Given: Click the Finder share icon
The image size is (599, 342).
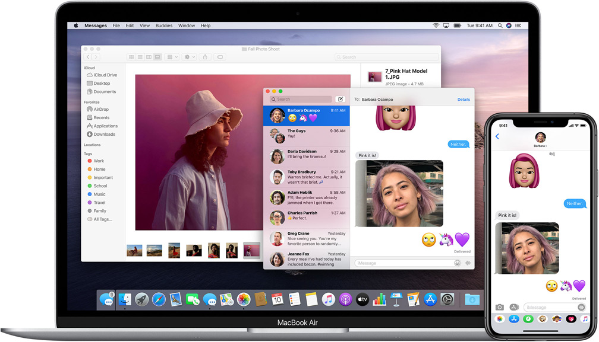Looking at the screenshot, I should coord(205,57).
